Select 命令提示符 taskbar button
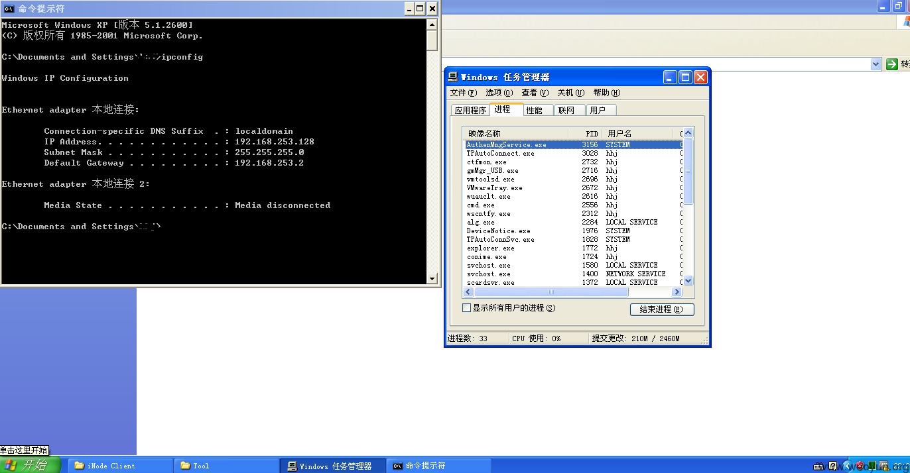This screenshot has height=473, width=910. pos(438,466)
